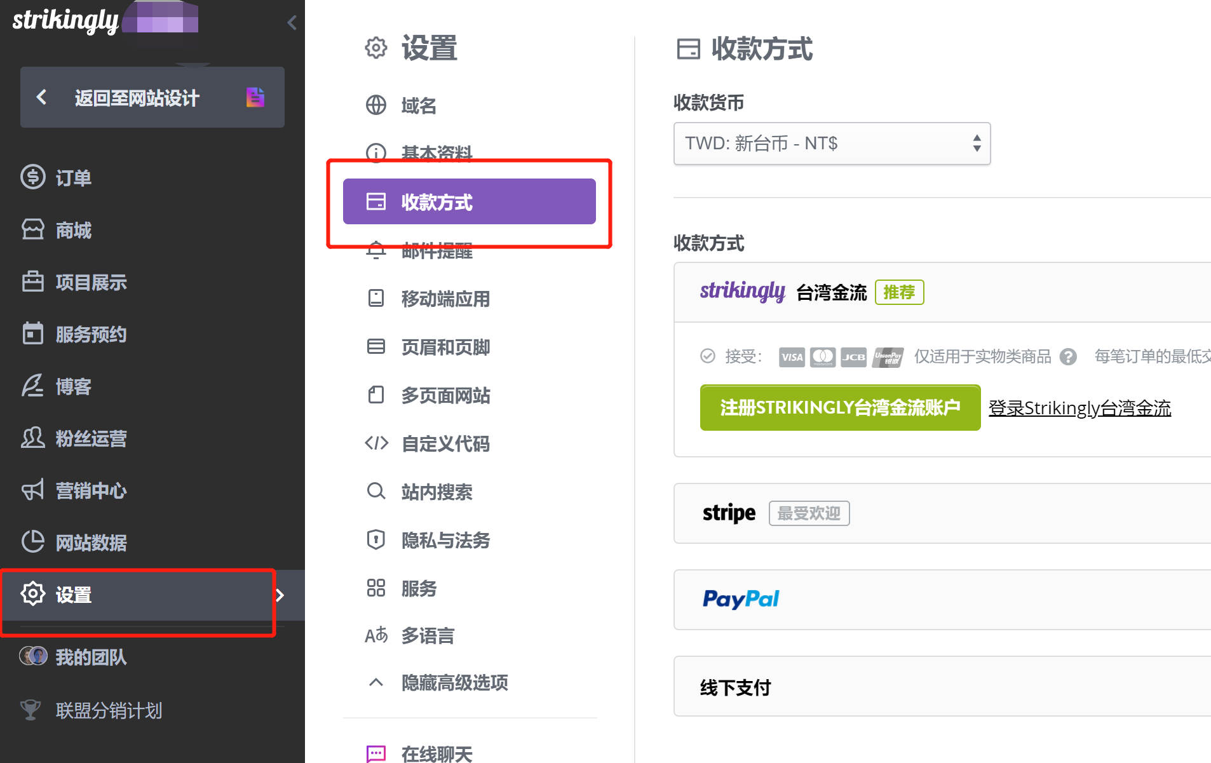This screenshot has width=1211, height=763.
Task: Expand the PayPal payment method
Action: pos(942,600)
